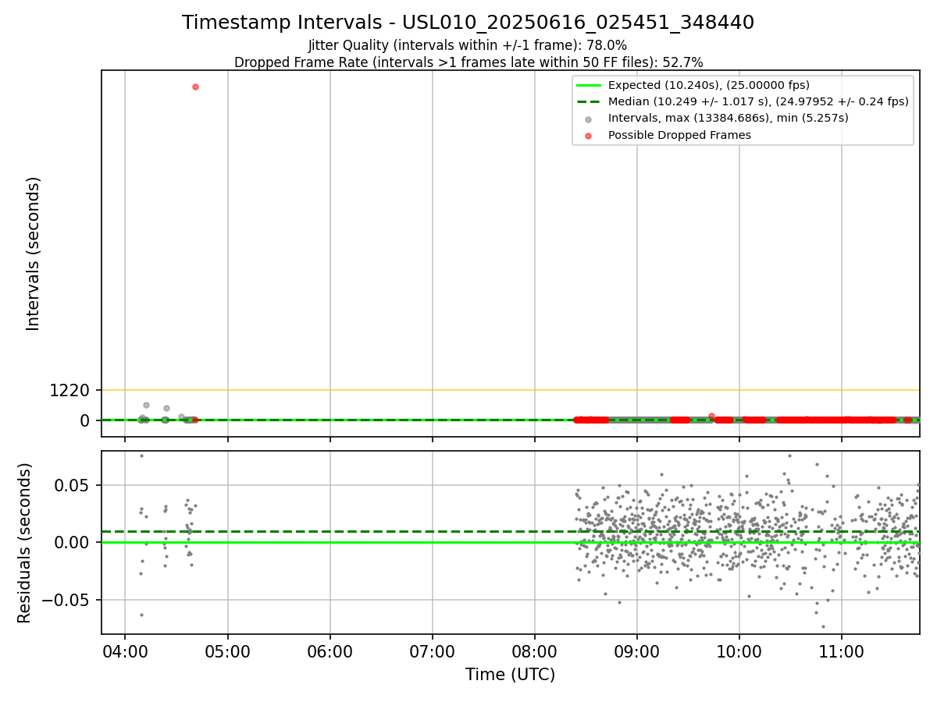Click the '0.00' residuals tick label

click(73, 543)
